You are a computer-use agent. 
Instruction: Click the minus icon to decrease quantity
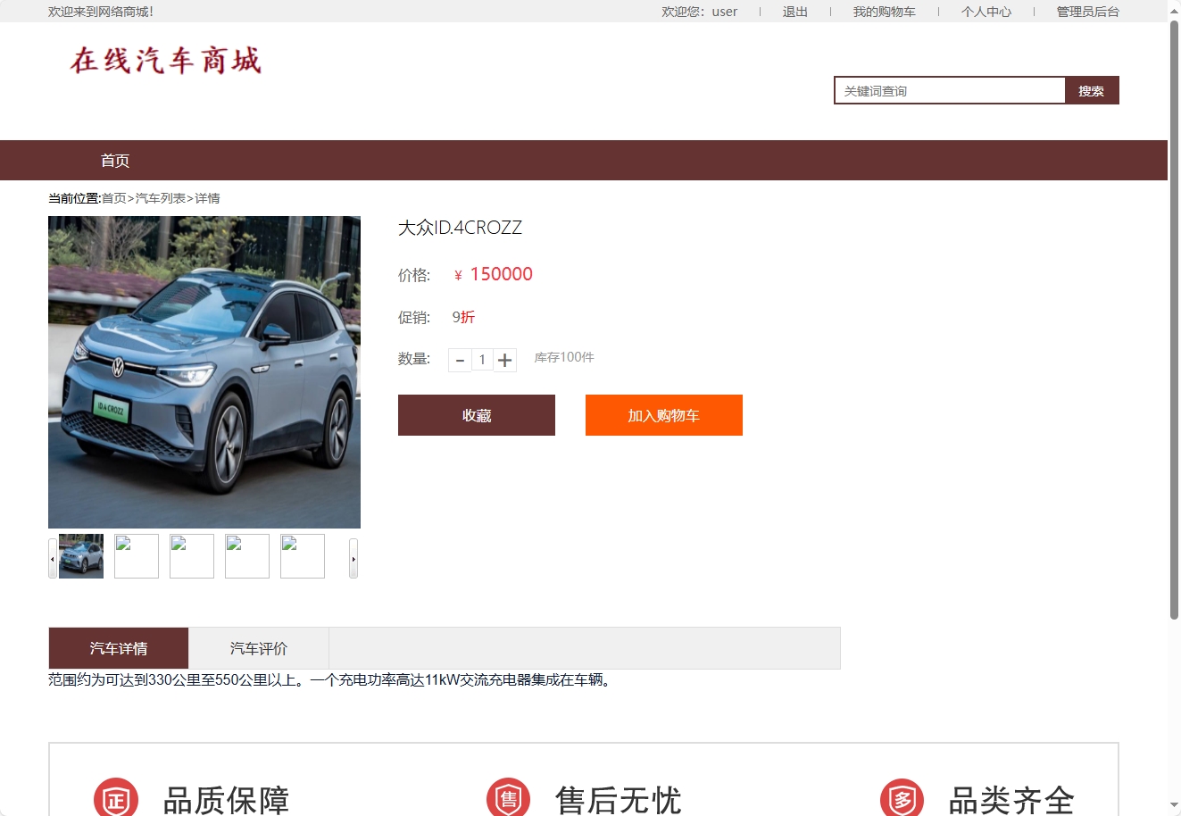point(460,360)
